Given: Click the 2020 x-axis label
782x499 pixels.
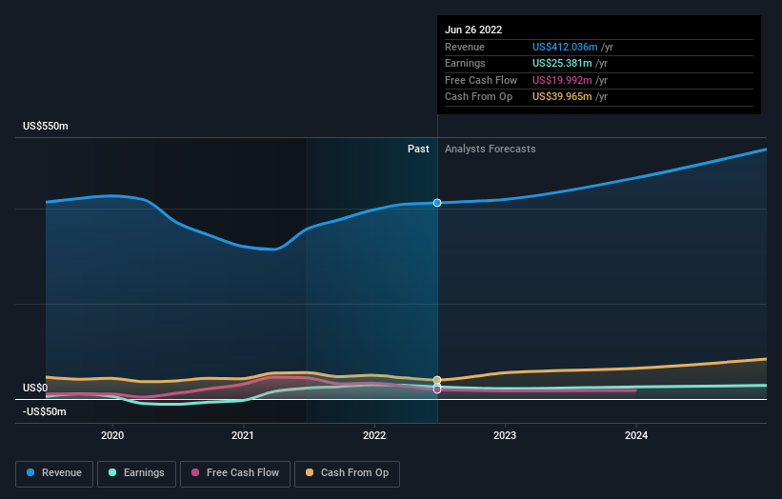Looking at the screenshot, I should (x=112, y=435).
